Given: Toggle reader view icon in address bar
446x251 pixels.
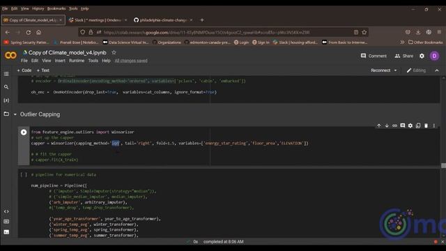Looking at the screenshot, I should 356,33.
